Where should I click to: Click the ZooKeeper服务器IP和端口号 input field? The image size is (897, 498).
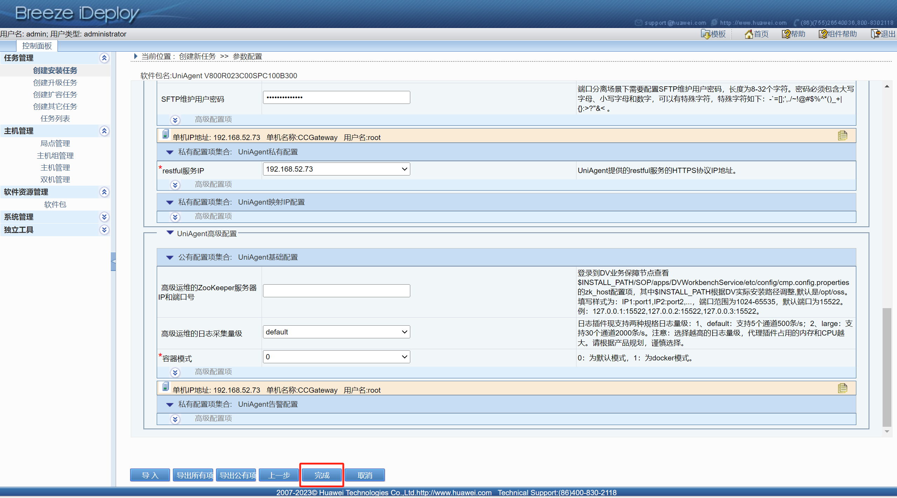(336, 291)
